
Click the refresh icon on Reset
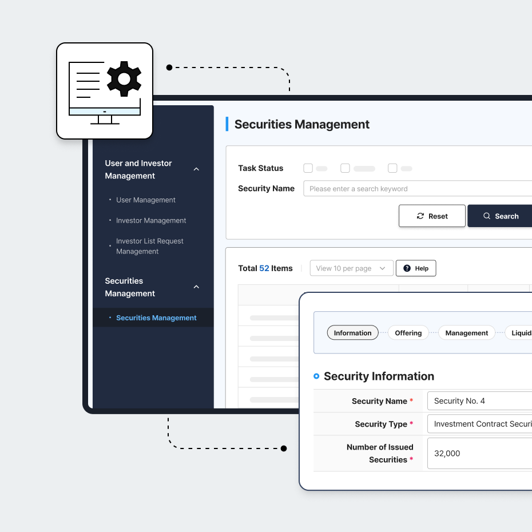420,216
